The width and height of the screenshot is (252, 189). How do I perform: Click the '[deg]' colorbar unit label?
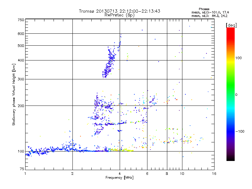(x=231, y=25)
